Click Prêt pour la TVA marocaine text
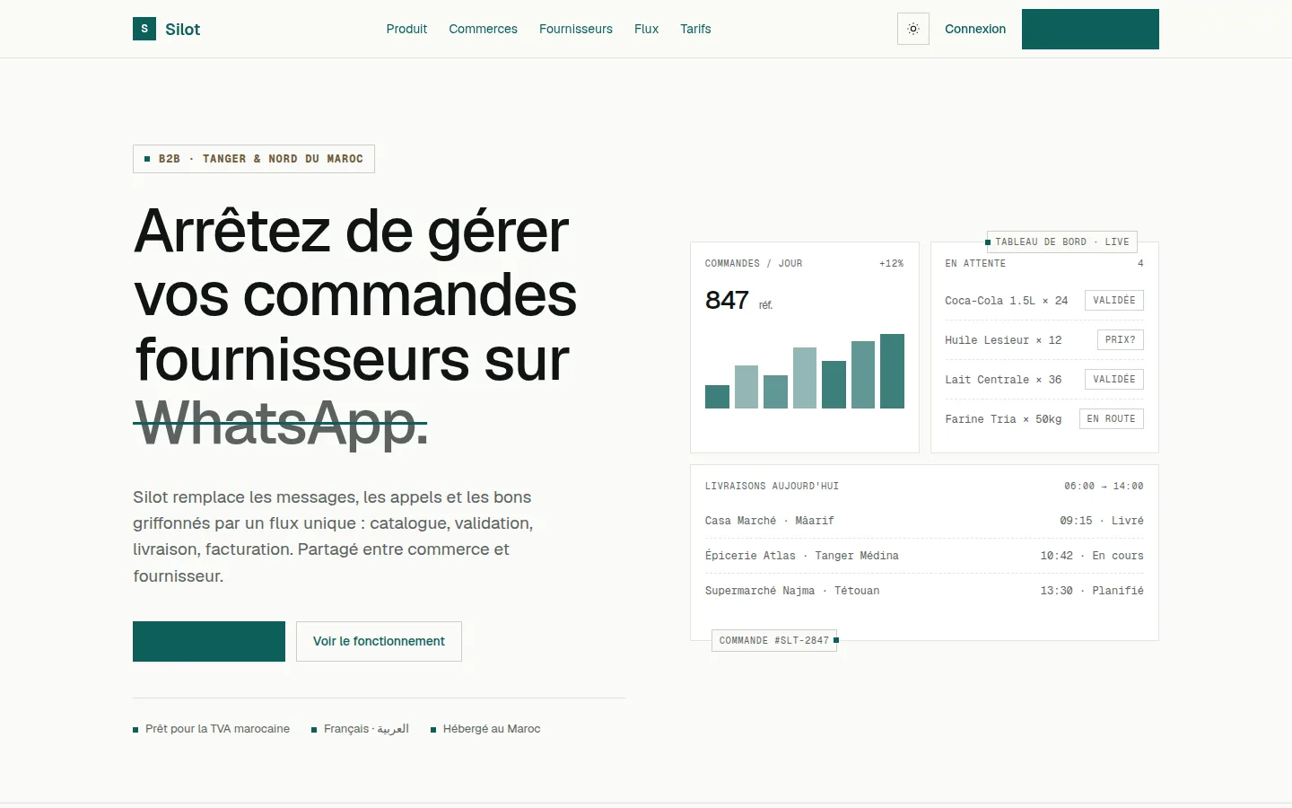1292x808 pixels. (x=217, y=729)
